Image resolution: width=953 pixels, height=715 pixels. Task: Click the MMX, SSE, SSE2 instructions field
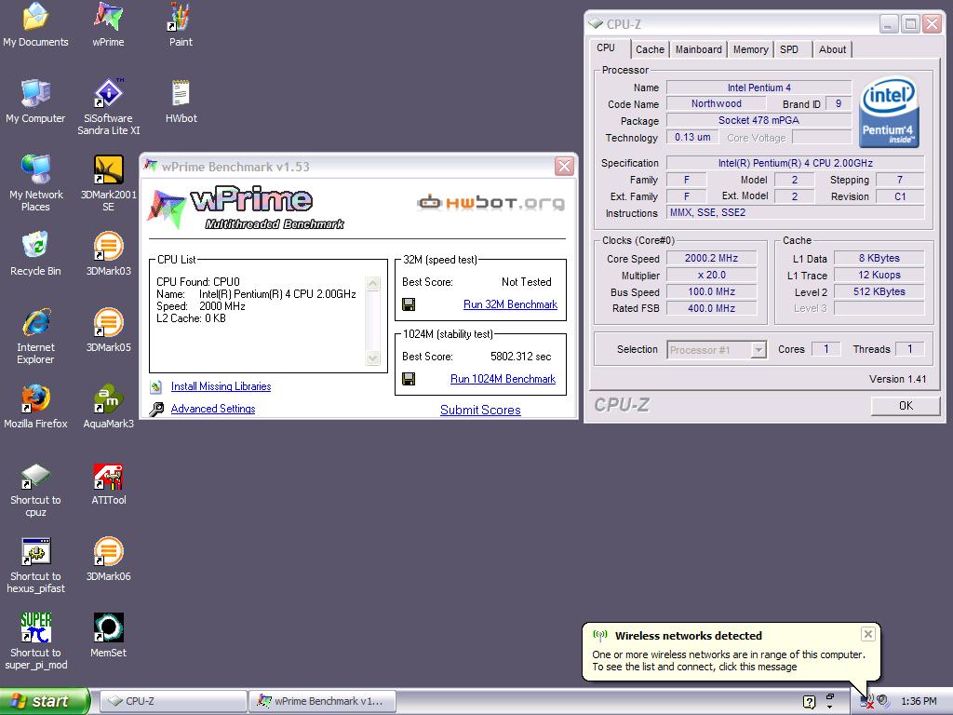796,213
